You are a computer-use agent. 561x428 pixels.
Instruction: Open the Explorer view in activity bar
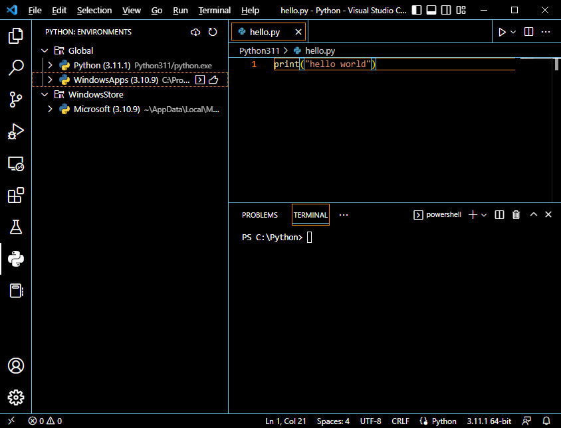tap(16, 35)
